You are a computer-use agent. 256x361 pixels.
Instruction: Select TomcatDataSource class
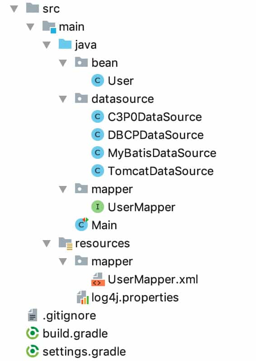pos(161,171)
